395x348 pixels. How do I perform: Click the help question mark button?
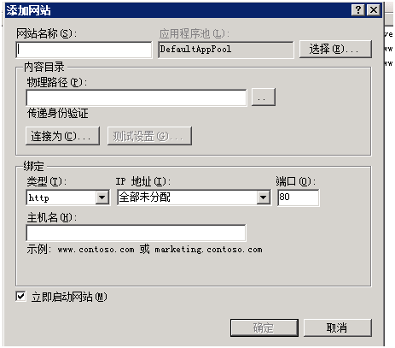(358, 10)
